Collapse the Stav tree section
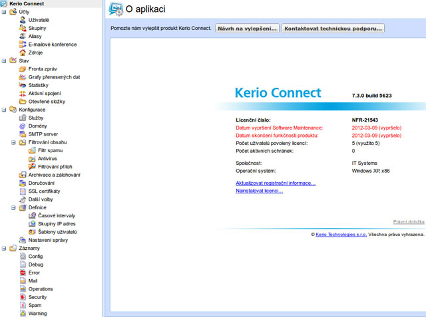This screenshot has height=317, width=426. 4,60
